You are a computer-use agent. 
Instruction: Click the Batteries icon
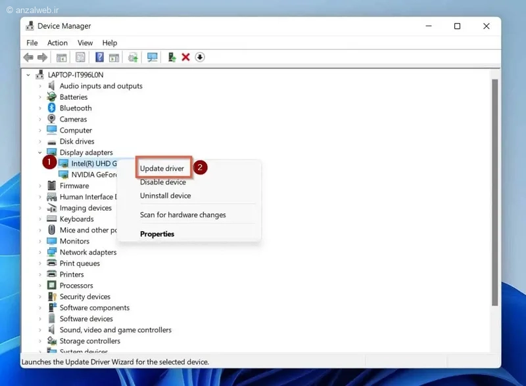coord(51,97)
